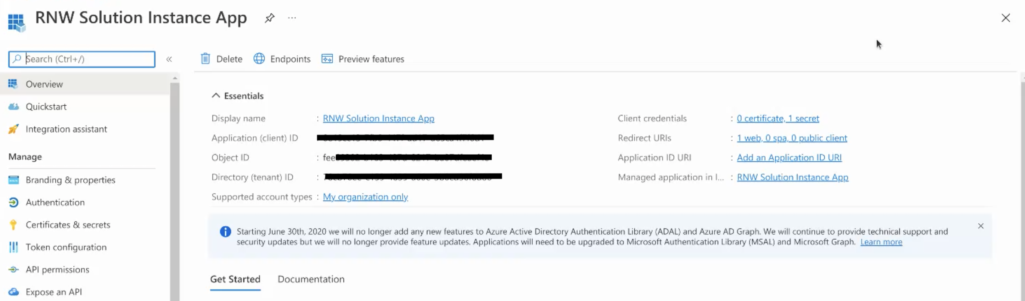Click the sidebar vertical scrollbar track
Viewport: 1025px width, 301px height.
pos(175,191)
